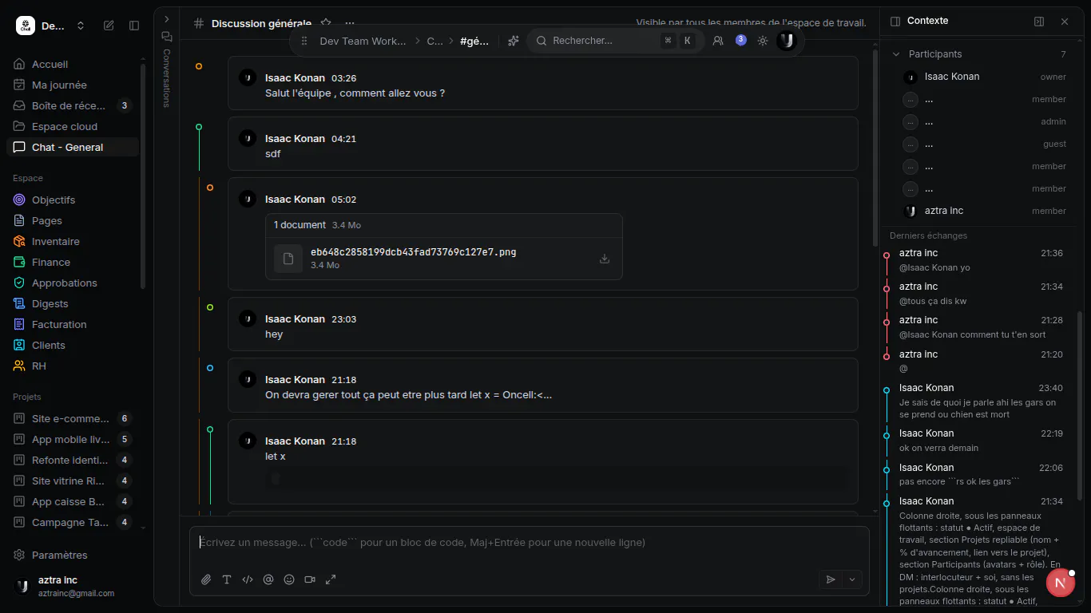1091x613 pixels.
Task: Click the new note pencil icon
Action: 109,26
